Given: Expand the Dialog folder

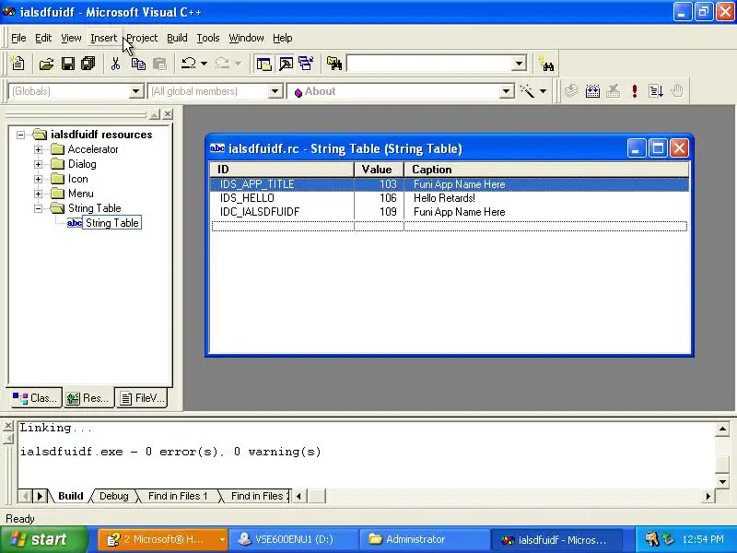Looking at the screenshot, I should coord(39,164).
